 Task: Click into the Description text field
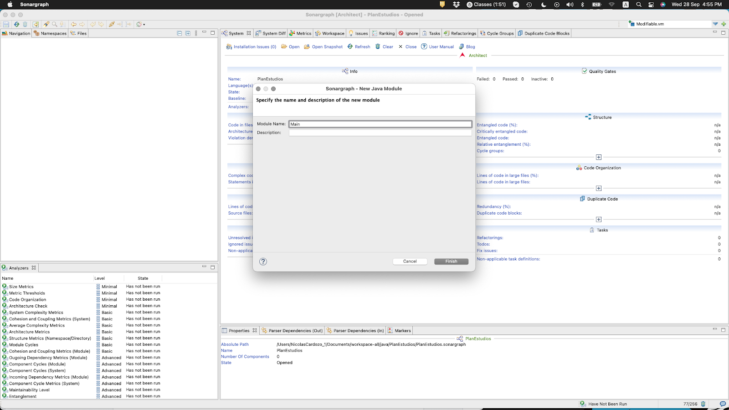380,133
